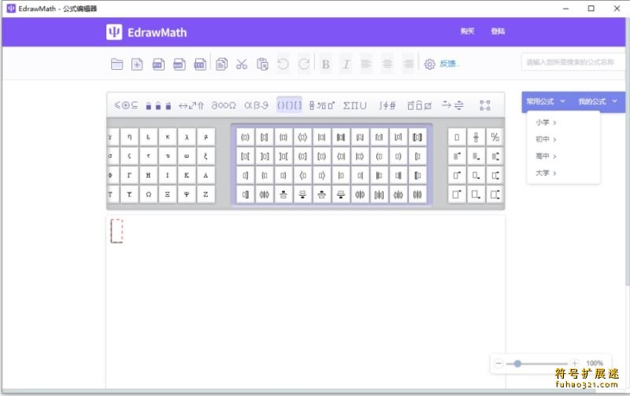Insert Greek letter μ
630x396 pixels.
(x=206, y=137)
